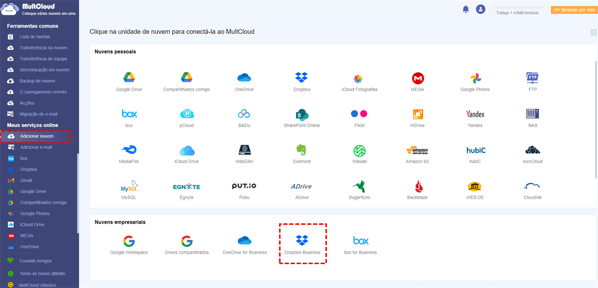Click Torne-se nosso afiliado link
The height and width of the screenshot is (288, 598).
(42, 273)
